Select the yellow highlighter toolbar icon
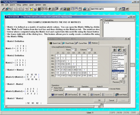Screen dimensions: 140x115 pyautogui.click(x=31, y=9)
